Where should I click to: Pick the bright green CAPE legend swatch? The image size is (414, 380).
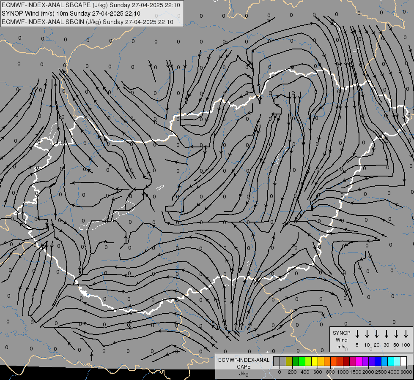click(302, 361)
